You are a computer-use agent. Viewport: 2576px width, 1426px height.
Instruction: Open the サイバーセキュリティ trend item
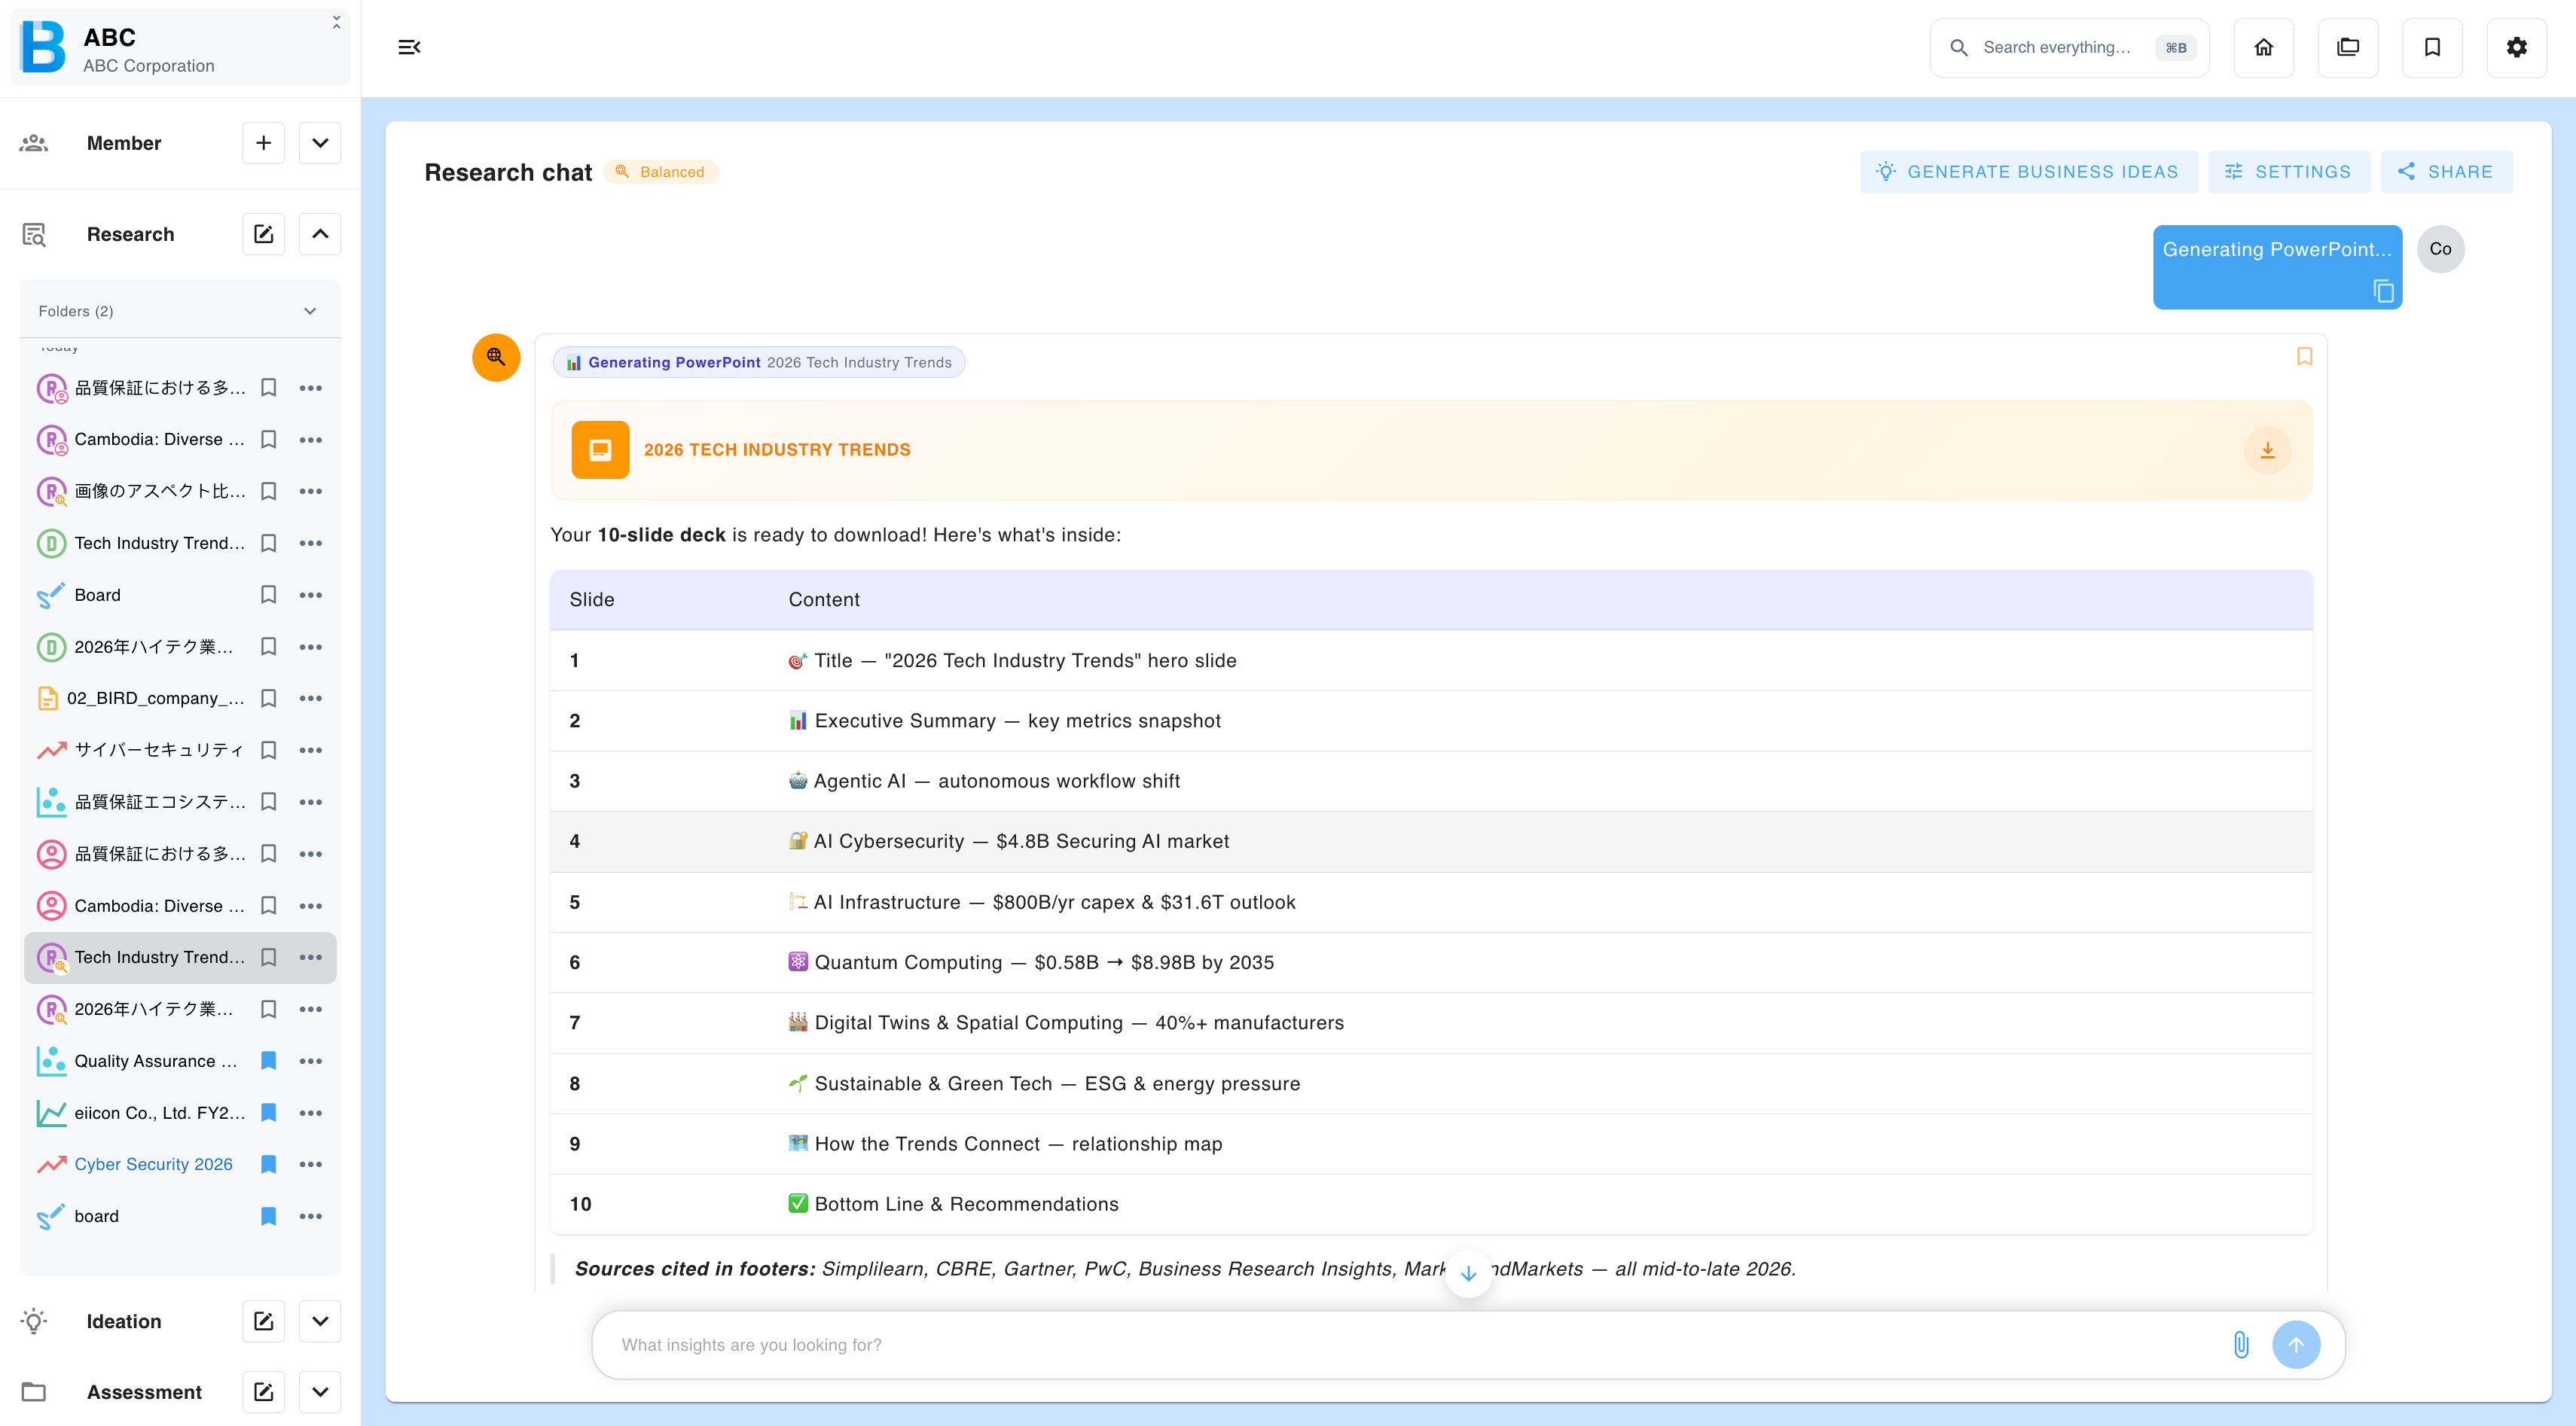tap(158, 751)
